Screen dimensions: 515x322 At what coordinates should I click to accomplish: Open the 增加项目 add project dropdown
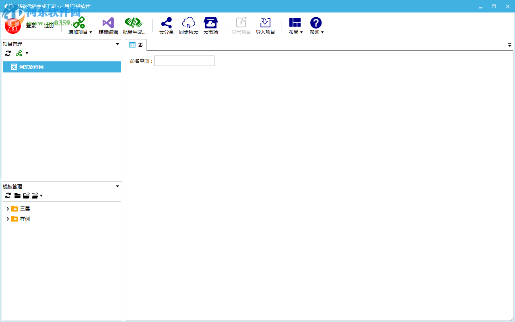tap(80, 26)
